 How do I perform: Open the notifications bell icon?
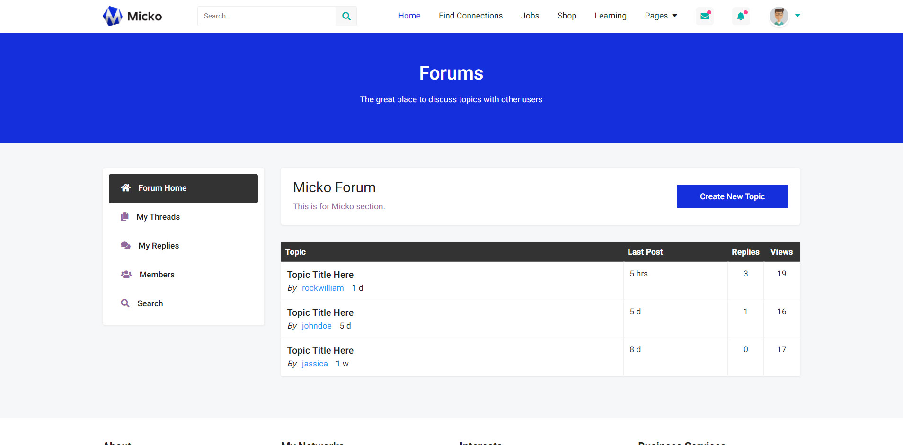pos(741,16)
